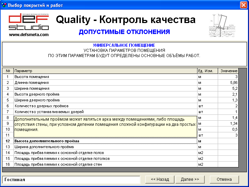Click the Площадь прибавляемая к отделке потолков value
This screenshot has width=249, height=187.
click(x=228, y=159)
